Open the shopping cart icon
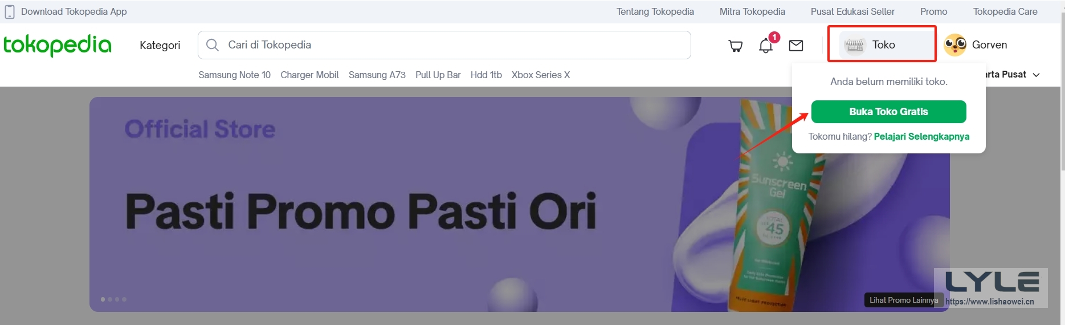 coord(736,46)
